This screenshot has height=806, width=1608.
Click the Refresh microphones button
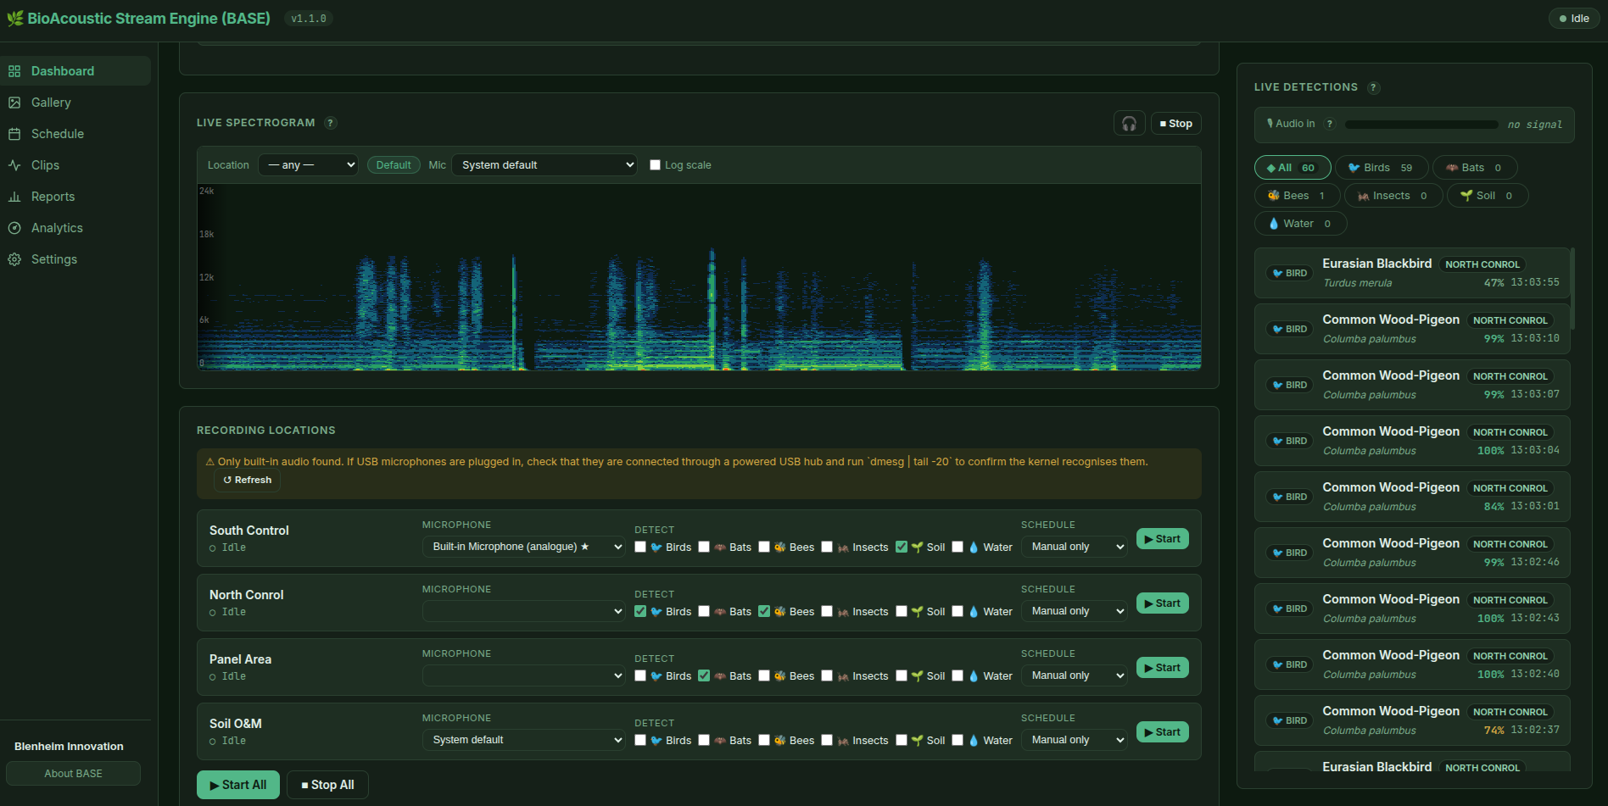pyautogui.click(x=247, y=480)
